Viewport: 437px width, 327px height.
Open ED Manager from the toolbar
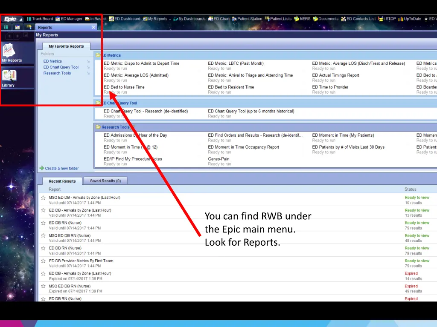[69, 19]
